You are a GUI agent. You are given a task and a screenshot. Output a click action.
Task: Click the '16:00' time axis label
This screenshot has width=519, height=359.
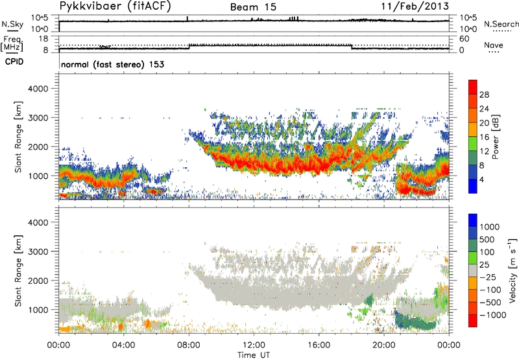(x=319, y=345)
